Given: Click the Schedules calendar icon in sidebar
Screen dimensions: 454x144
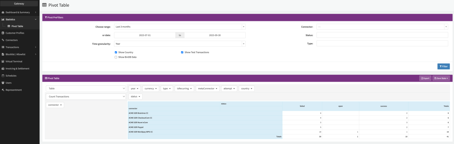Looking at the screenshot, I should pos(3,76).
